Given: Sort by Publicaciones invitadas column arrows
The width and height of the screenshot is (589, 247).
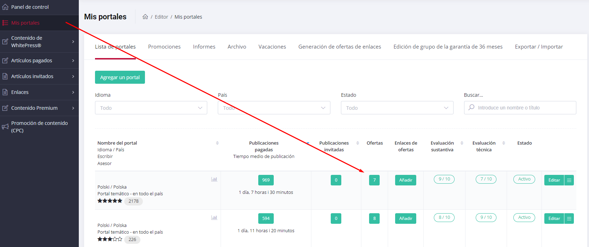Looking at the screenshot, I should point(358,143).
